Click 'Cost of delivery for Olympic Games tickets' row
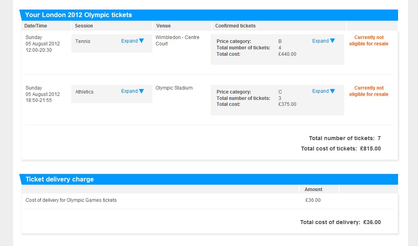 [71, 200]
